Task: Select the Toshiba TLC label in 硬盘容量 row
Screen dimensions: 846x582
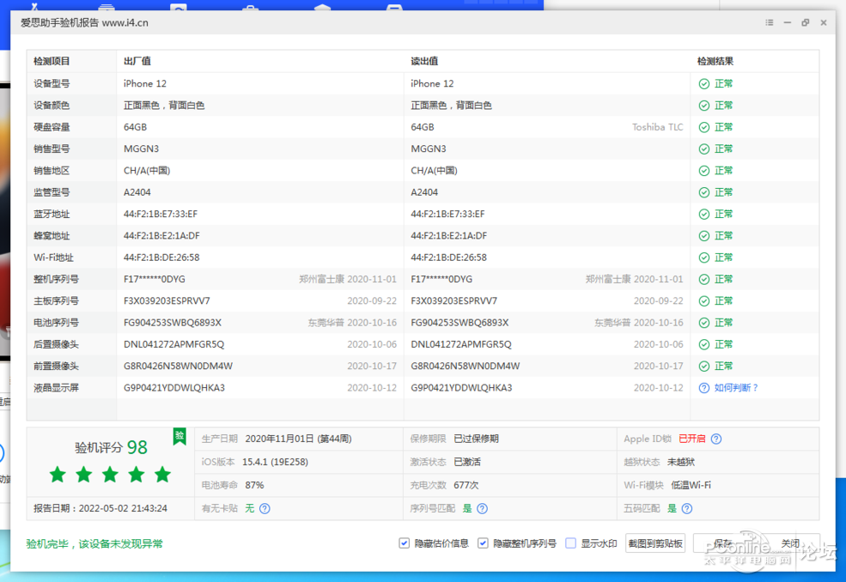Action: click(x=658, y=127)
